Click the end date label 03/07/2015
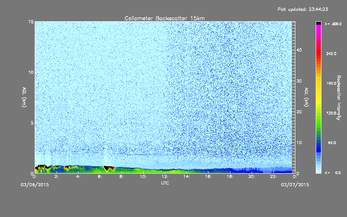This screenshot has height=217, width=347. click(295, 185)
